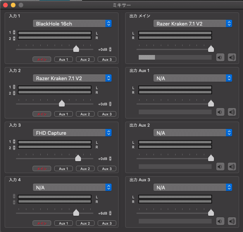Click the 出力 Aux 3 system volume bar
Viewport: 243px width, 232px height.
[x=175, y=221]
